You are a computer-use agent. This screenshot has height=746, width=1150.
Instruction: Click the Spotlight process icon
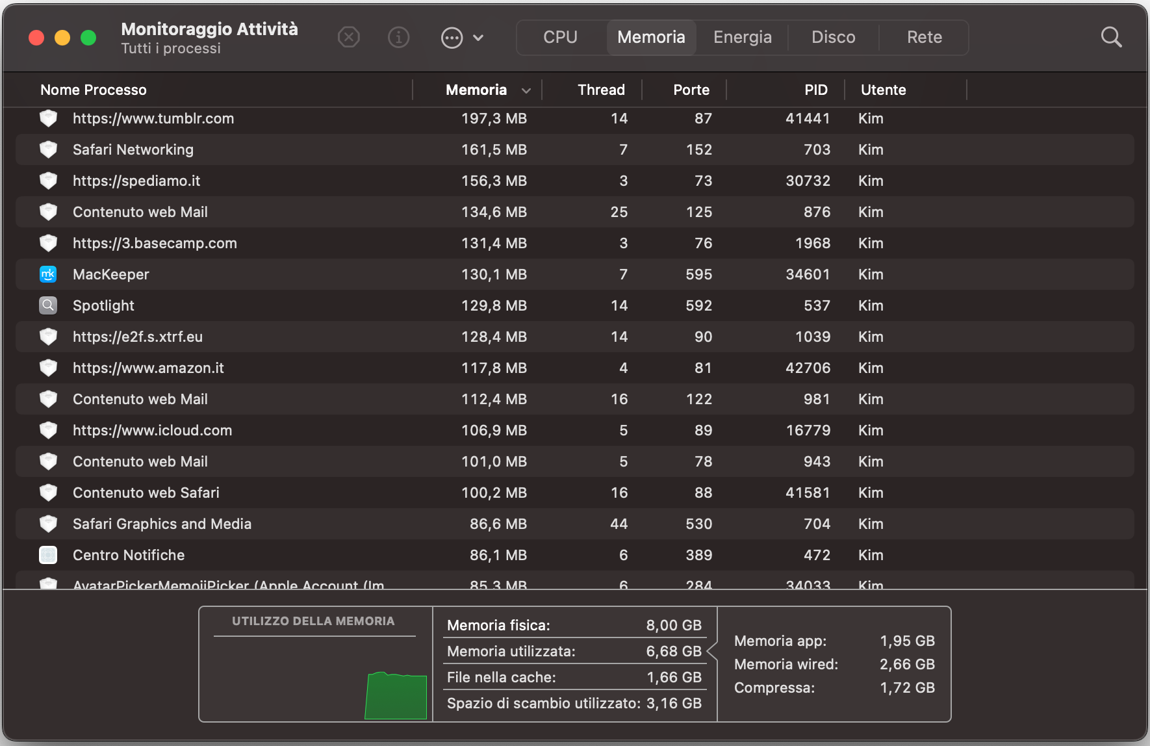tap(48, 305)
